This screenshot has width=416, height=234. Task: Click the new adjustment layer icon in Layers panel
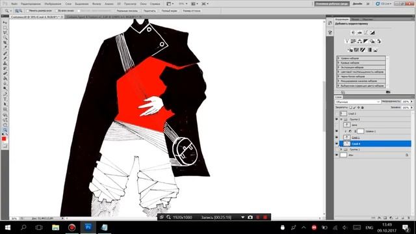391,218
